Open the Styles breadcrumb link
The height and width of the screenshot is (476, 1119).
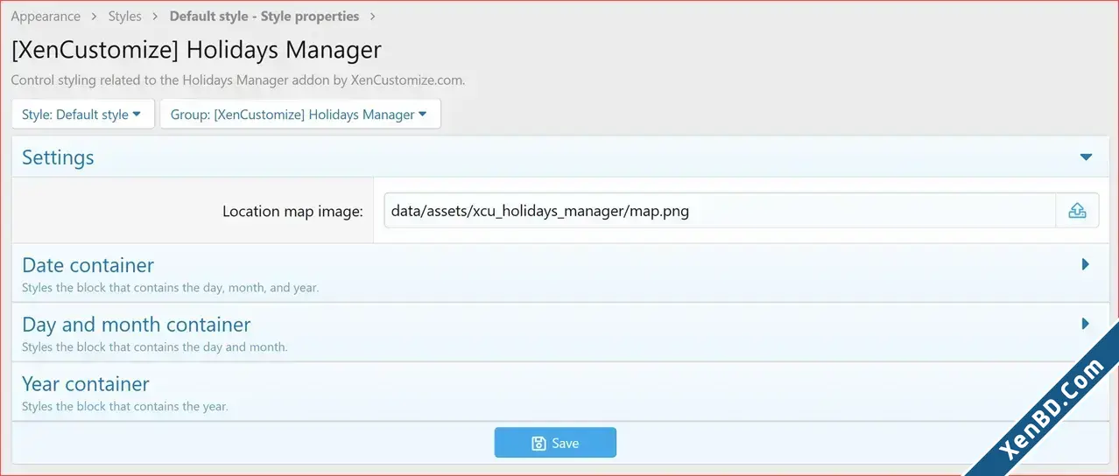pyautogui.click(x=125, y=17)
